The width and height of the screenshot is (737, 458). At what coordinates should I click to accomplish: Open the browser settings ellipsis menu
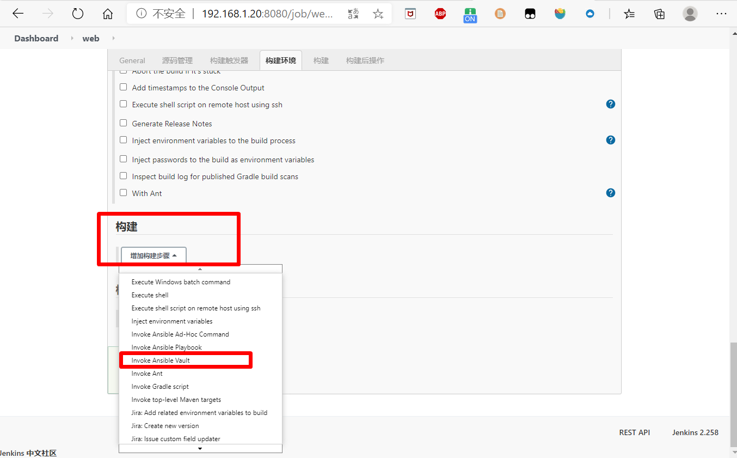click(721, 14)
